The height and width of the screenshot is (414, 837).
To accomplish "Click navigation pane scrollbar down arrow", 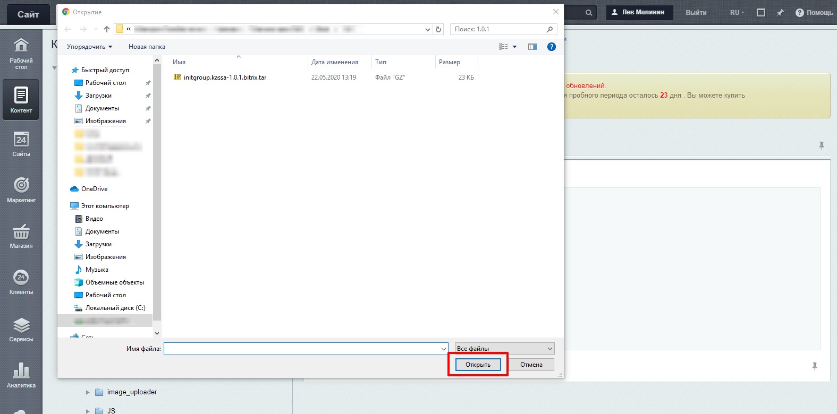I will coord(157,333).
